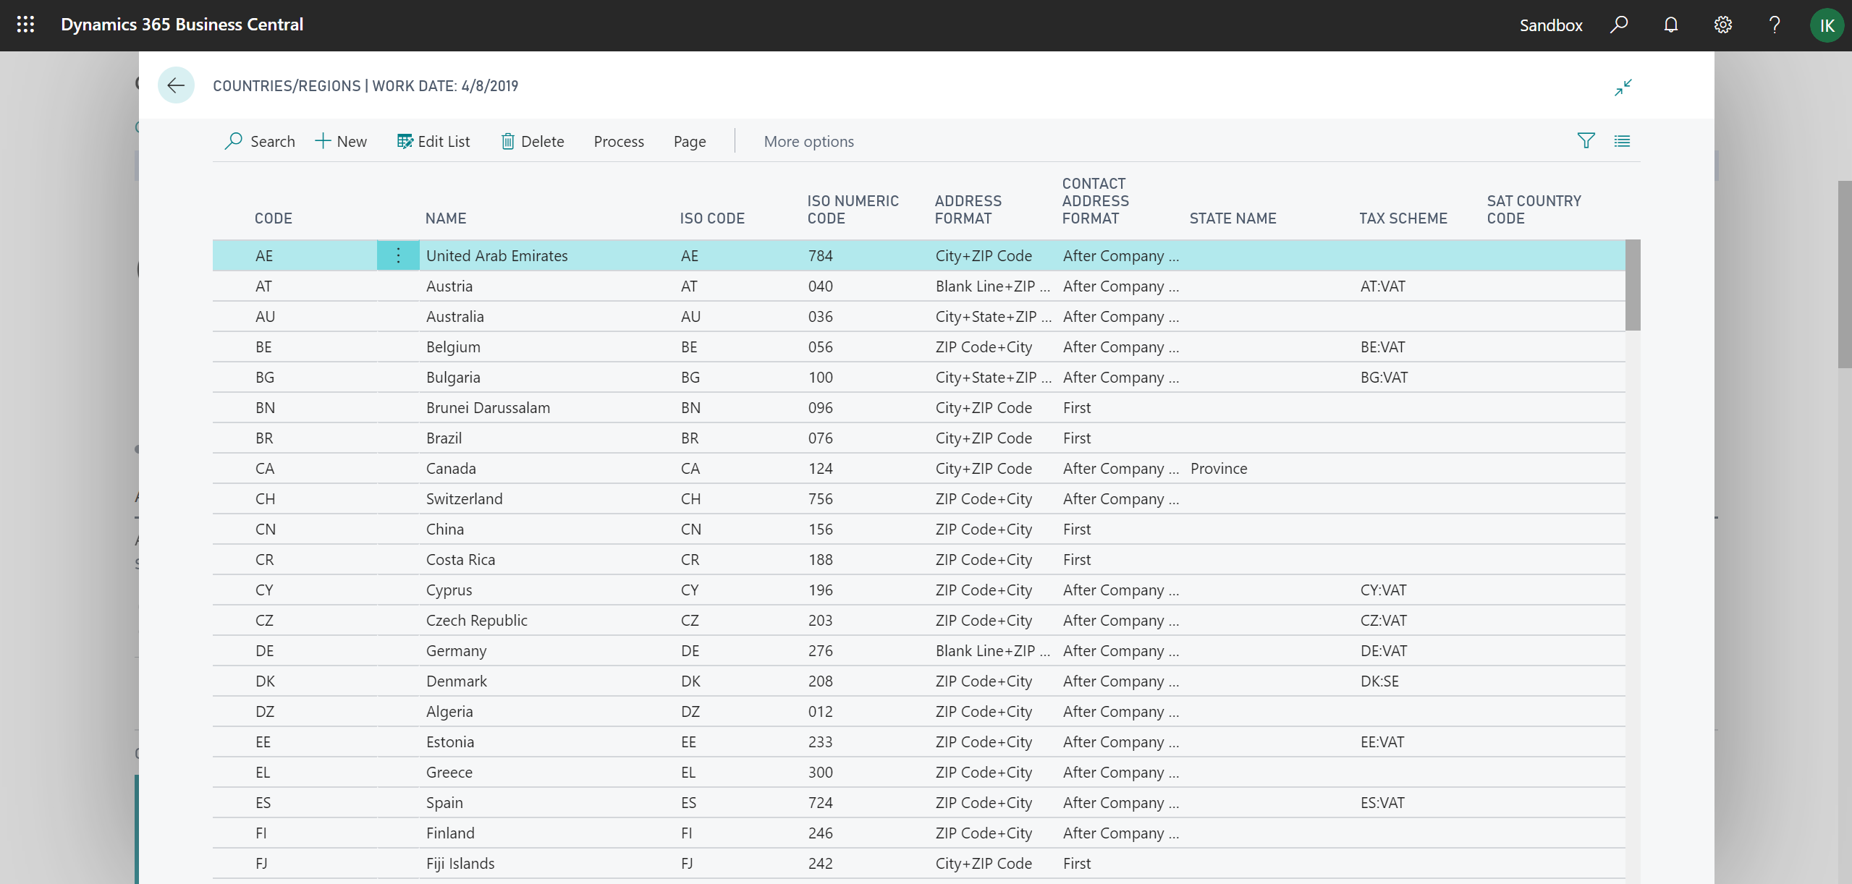Open the app launcher waffle menu
This screenshot has height=884, width=1852.
(x=26, y=25)
